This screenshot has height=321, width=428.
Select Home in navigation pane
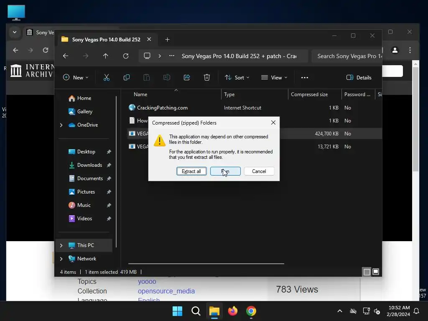click(x=84, y=98)
